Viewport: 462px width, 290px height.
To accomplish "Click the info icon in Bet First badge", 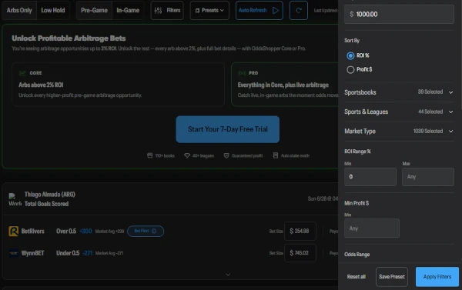I will click(x=154, y=231).
